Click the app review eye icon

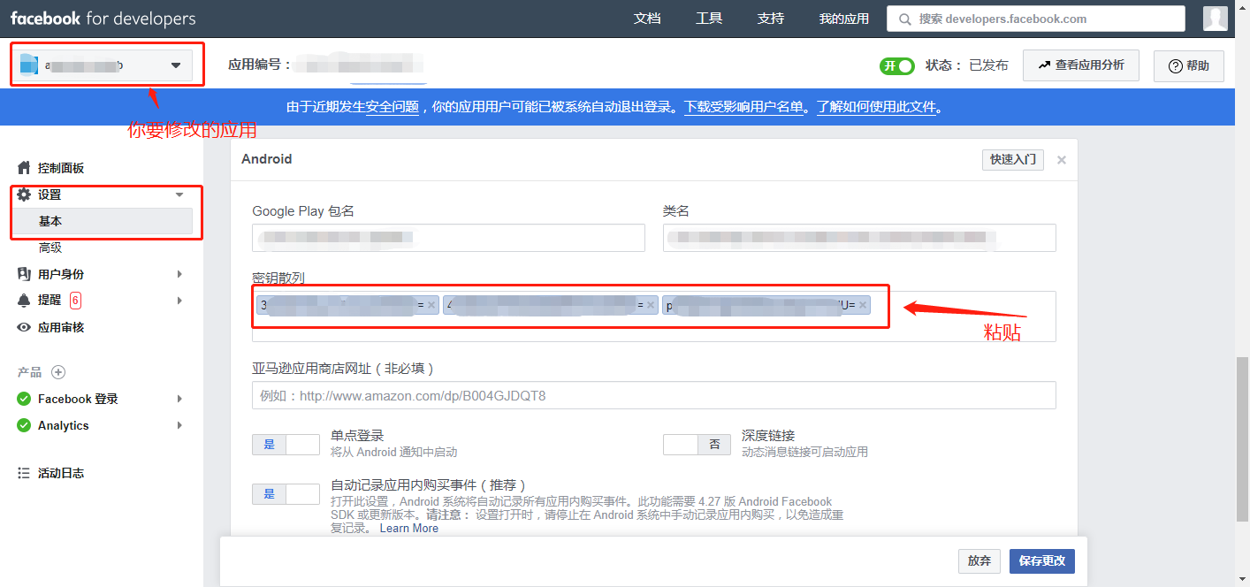[x=24, y=327]
